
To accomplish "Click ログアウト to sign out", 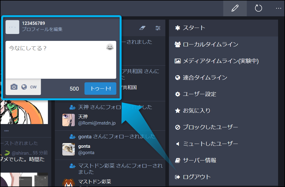I will pyautogui.click(x=197, y=177).
